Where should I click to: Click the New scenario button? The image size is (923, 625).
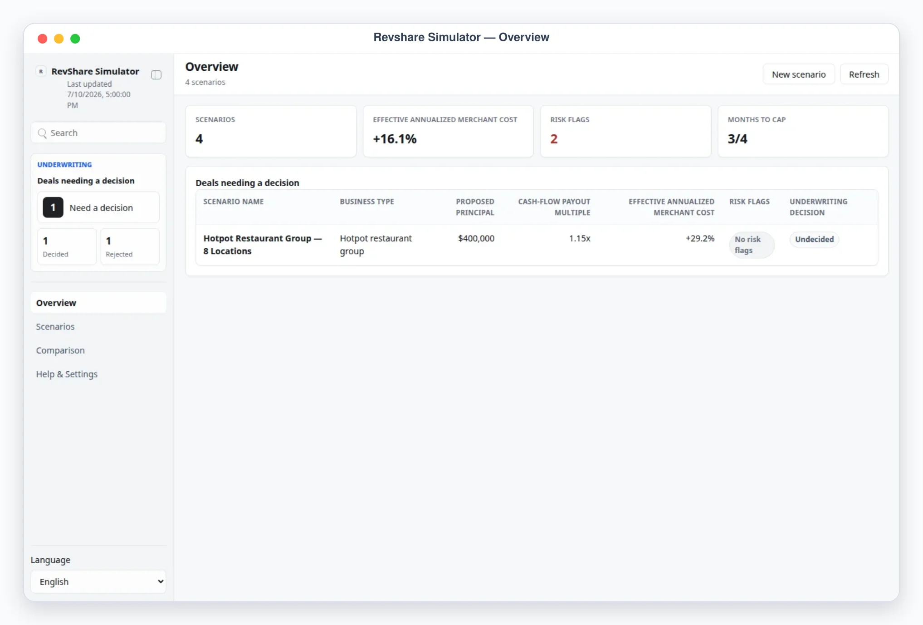click(799, 74)
